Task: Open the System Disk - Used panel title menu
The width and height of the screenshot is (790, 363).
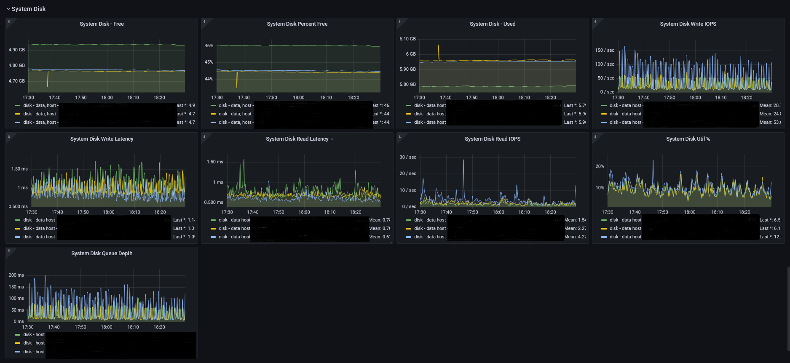Action: point(493,24)
